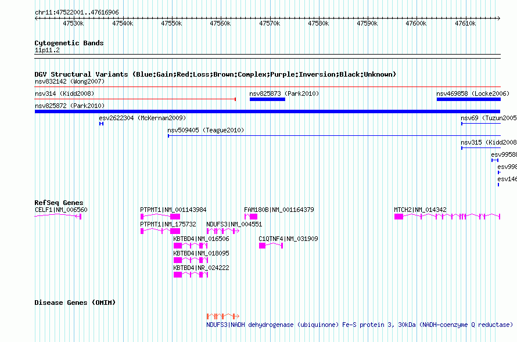Image resolution: width=517 pixels, height=342 pixels.
Task: Click the Disease Genes (OMIM) track title
Action: tap(75, 303)
